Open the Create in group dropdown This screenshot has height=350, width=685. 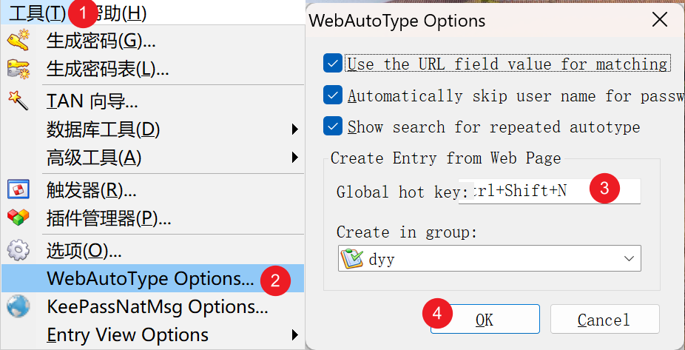coord(630,259)
